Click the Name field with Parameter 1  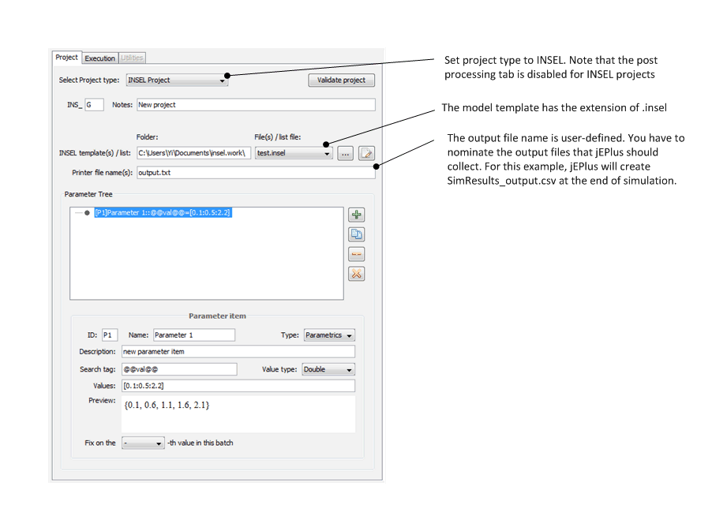click(x=194, y=335)
